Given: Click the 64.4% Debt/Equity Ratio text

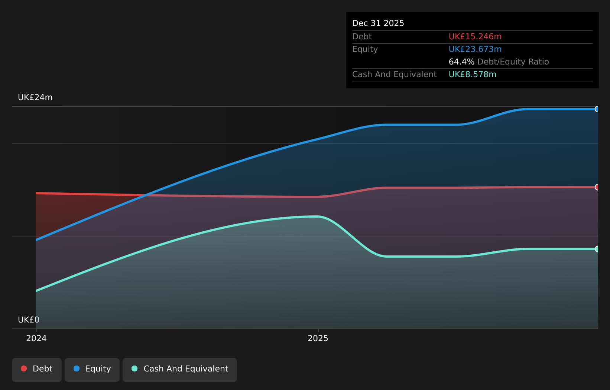Looking at the screenshot, I should 499,62.
